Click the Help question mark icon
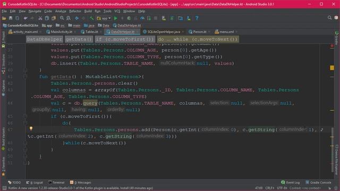This screenshot has width=340, height=191. point(197,19)
